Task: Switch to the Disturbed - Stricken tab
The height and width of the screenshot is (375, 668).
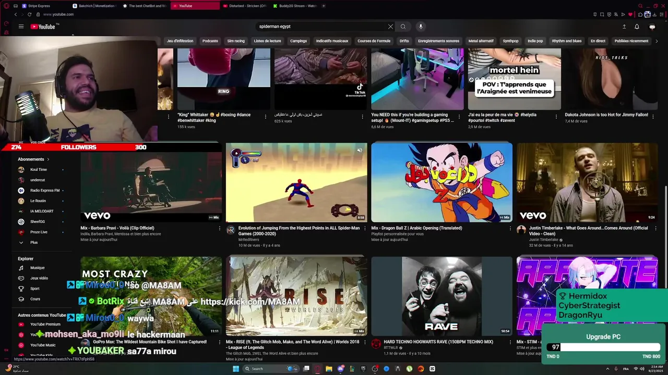Action: 245,6
